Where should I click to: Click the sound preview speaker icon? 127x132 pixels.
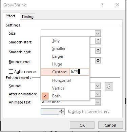[109, 87]
